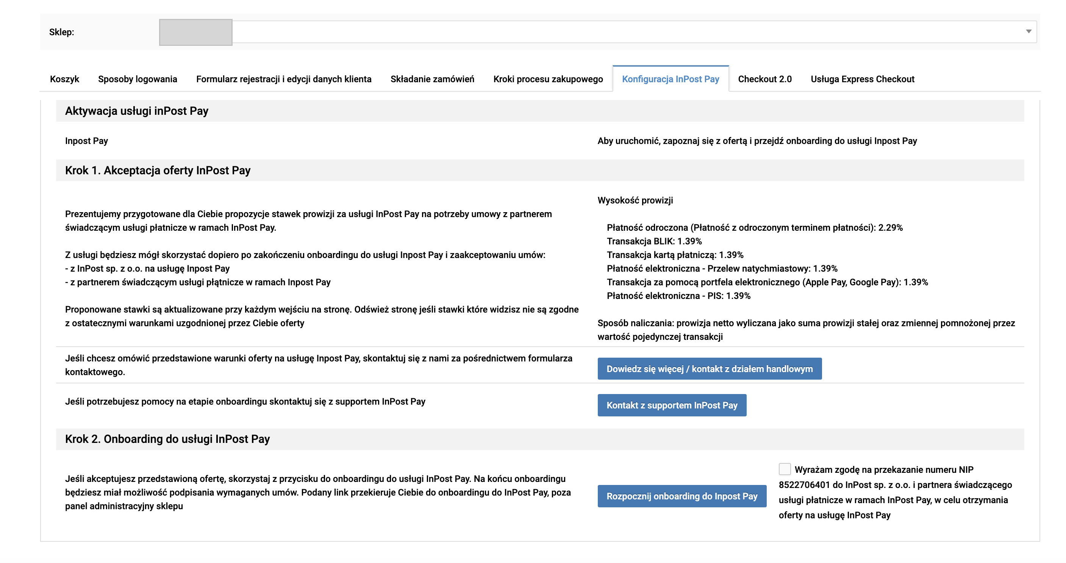Click the Transakcja BLIK: 1.39% line

[x=654, y=241]
